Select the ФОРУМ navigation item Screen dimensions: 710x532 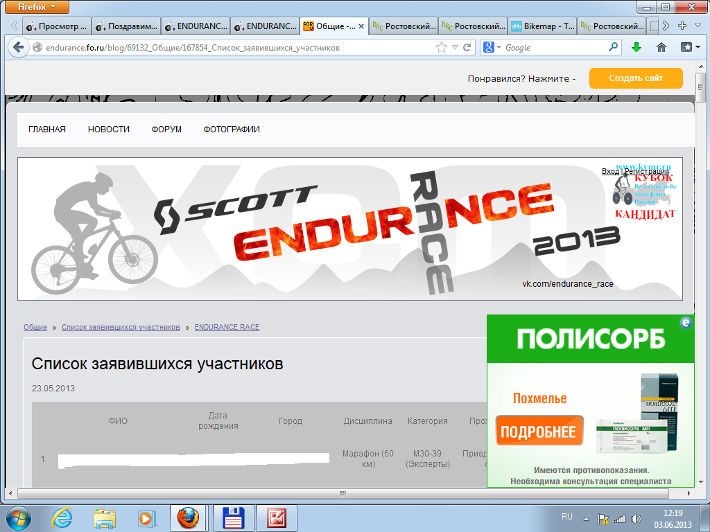[166, 130]
